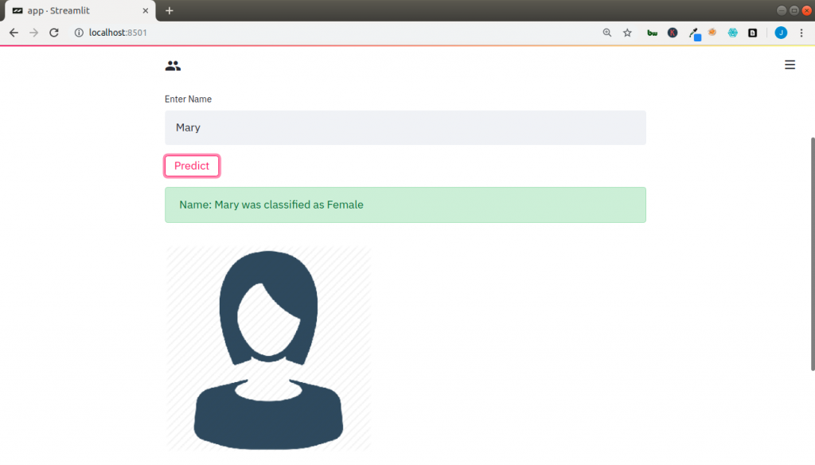
Task: Open the teal React devtools extension
Action: (x=732, y=33)
